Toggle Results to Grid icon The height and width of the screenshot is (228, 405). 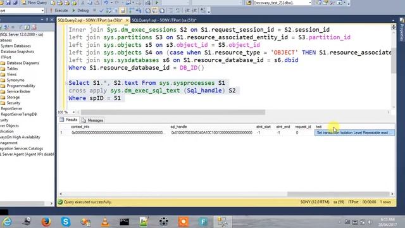154,11
